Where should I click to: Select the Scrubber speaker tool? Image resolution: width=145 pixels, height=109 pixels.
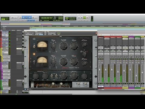point(33,18)
